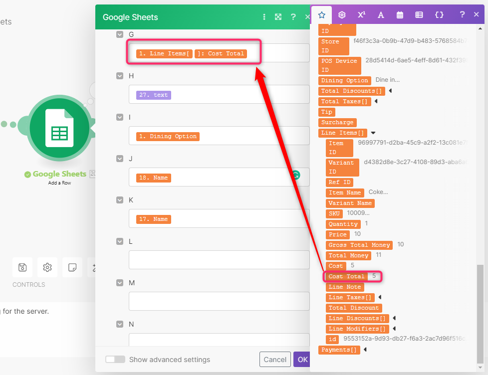Open math functions in the mapping panel
This screenshot has height=375, width=488.
[361, 14]
